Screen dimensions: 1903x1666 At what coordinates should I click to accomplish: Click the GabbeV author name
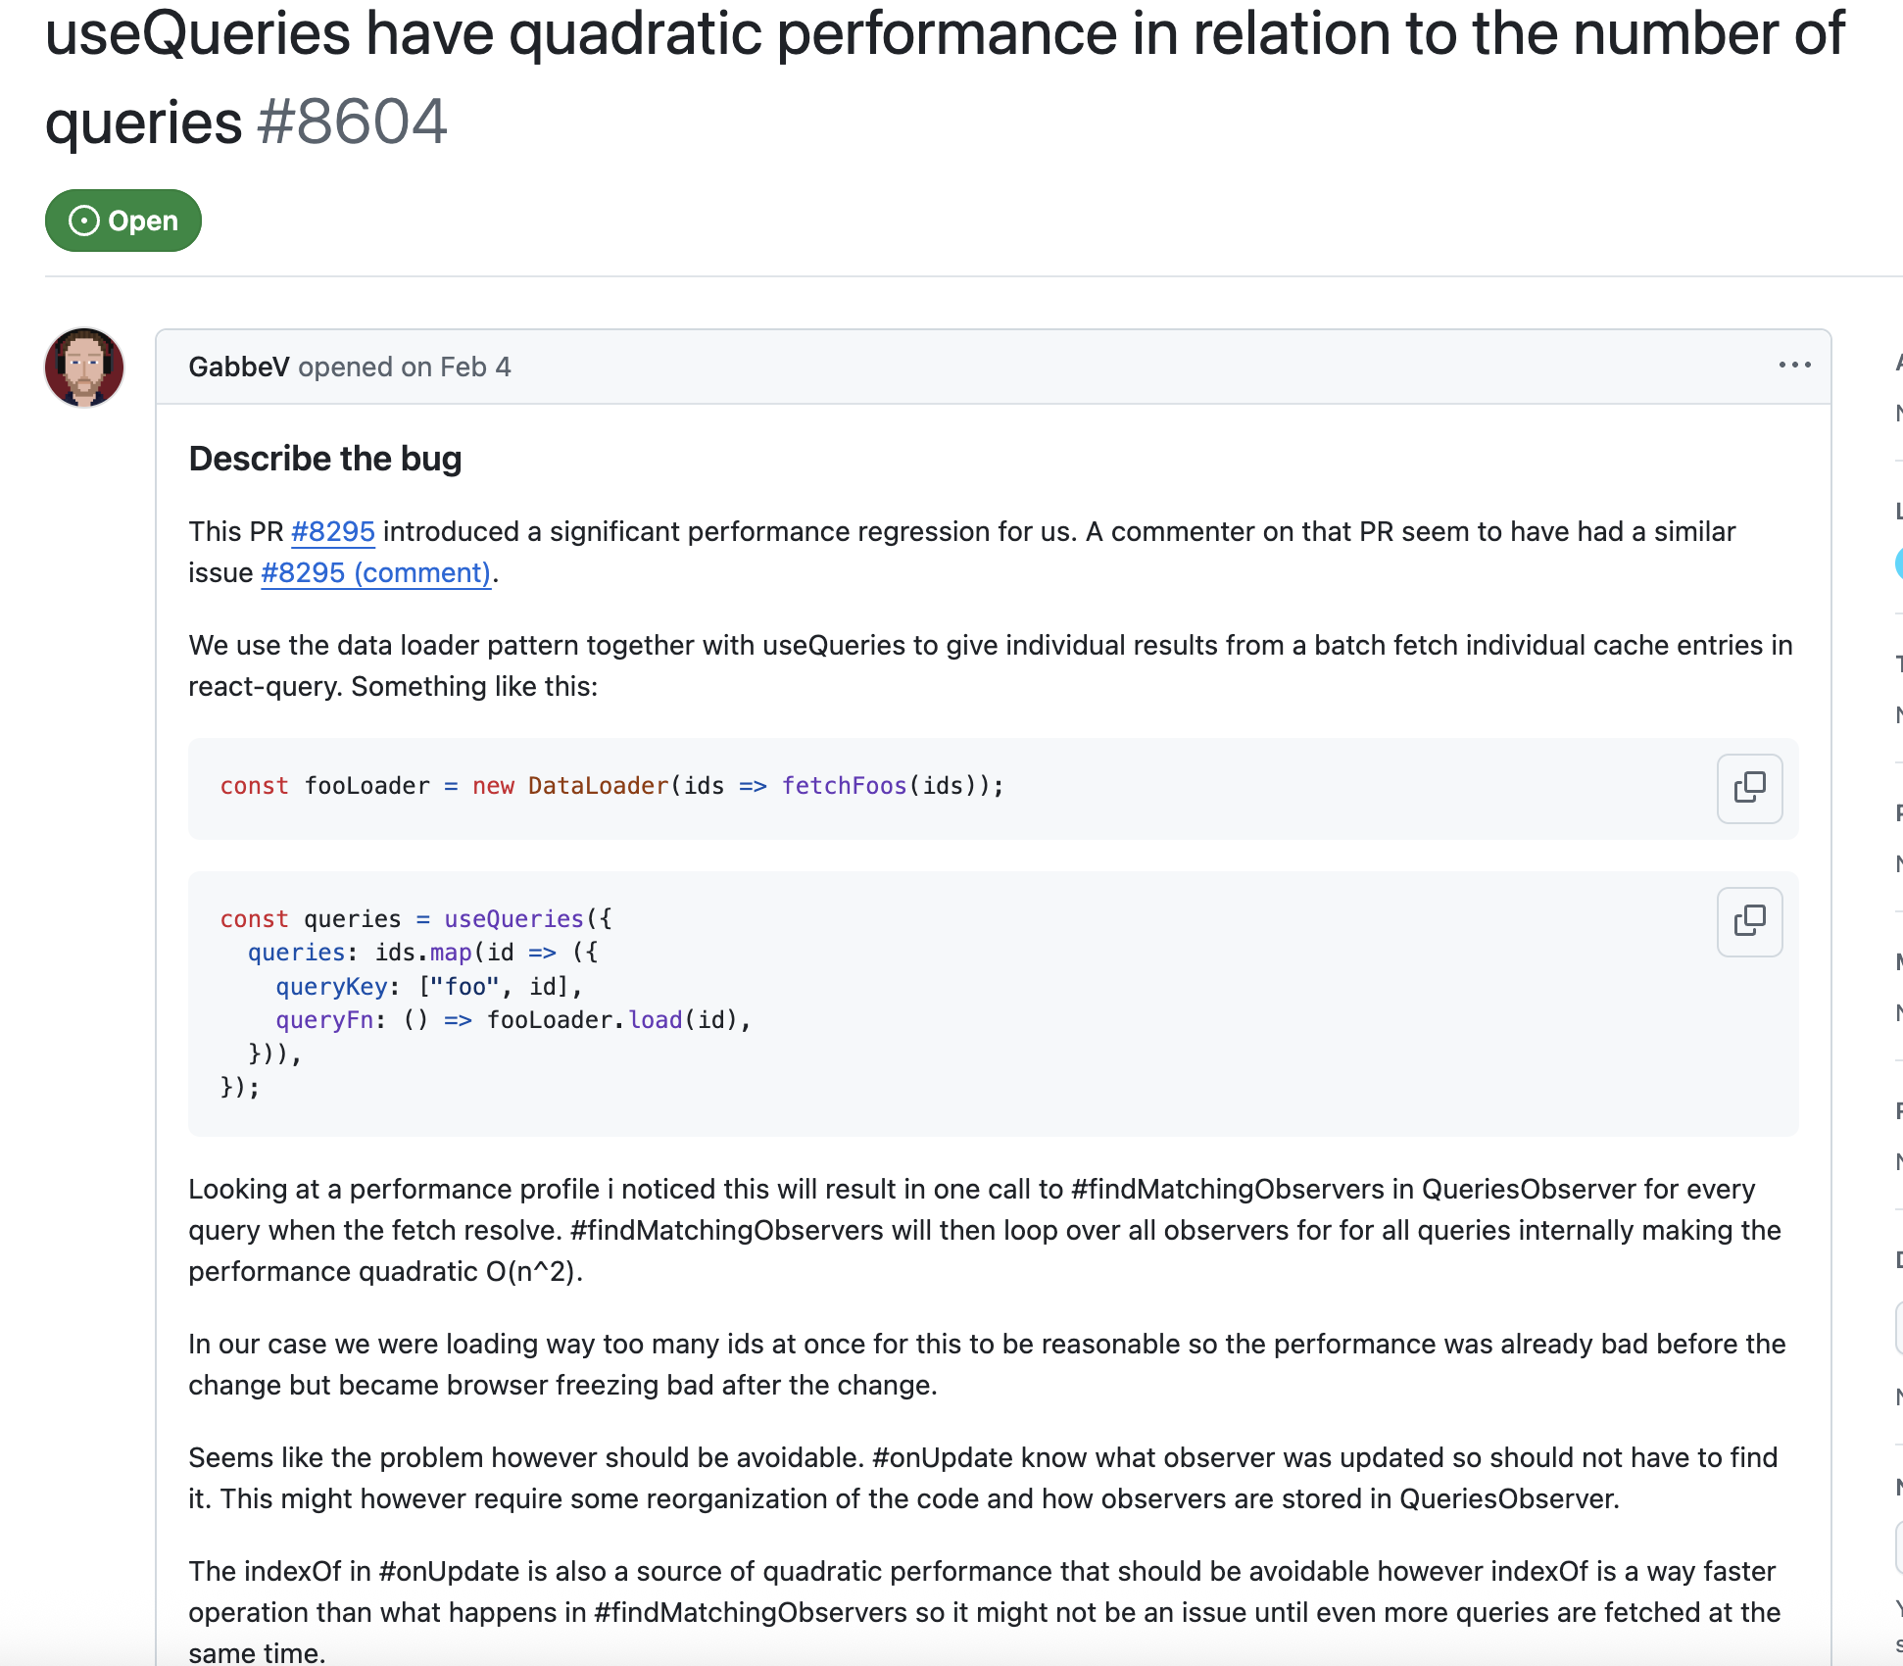[239, 367]
